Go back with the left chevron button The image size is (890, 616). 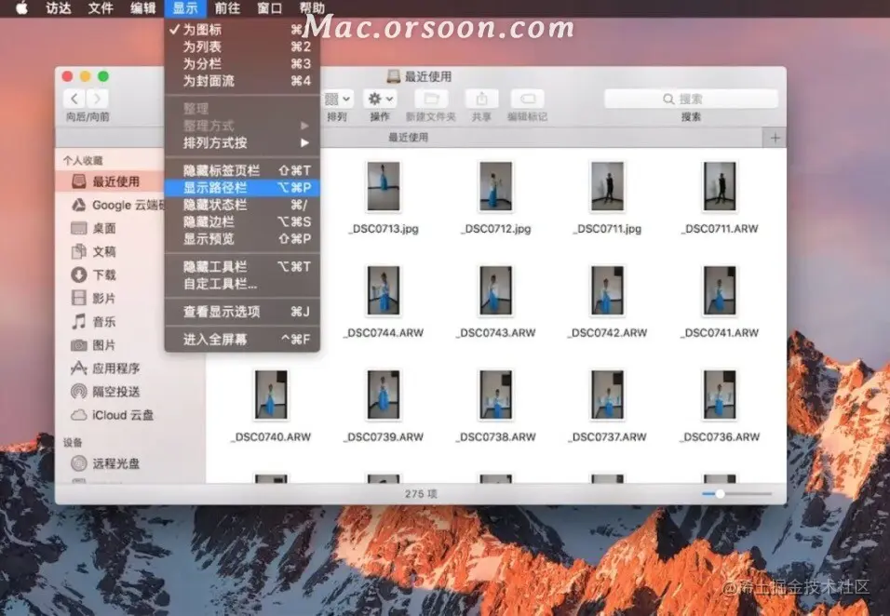(x=74, y=99)
